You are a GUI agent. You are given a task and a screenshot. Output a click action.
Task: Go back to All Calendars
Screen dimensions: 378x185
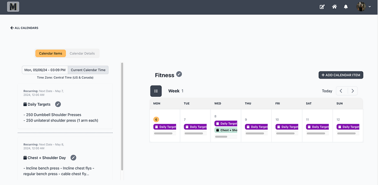coord(24,28)
